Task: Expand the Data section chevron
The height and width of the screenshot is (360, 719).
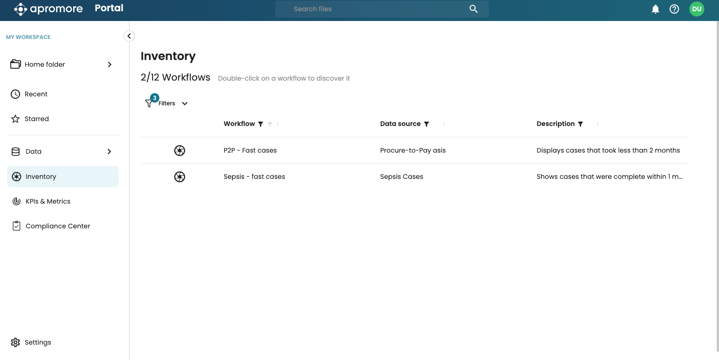Action: click(109, 151)
